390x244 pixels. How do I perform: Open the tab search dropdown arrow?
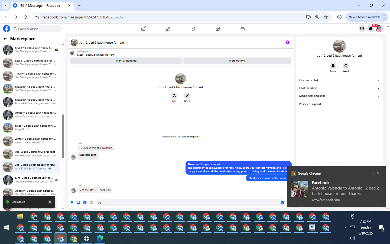pyautogui.click(x=5, y=5)
